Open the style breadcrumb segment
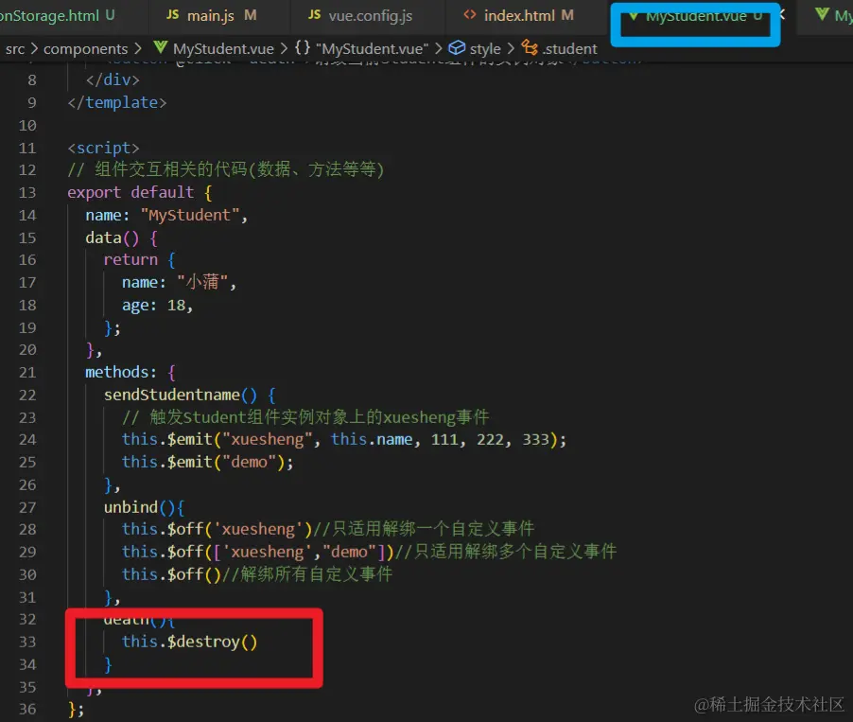This screenshot has width=853, height=722. click(x=485, y=49)
